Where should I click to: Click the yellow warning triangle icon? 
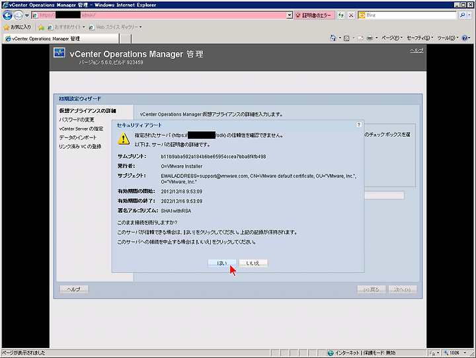coord(124,139)
